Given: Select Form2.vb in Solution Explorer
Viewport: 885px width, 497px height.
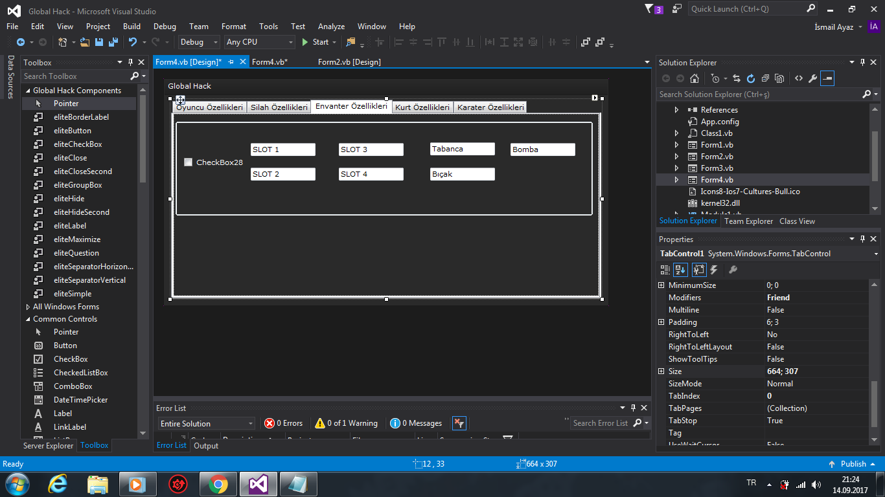Looking at the screenshot, I should [x=717, y=157].
